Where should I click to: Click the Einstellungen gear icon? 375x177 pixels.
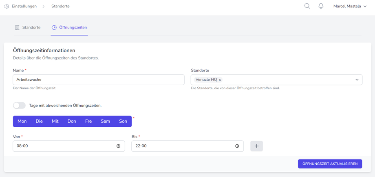(7, 7)
